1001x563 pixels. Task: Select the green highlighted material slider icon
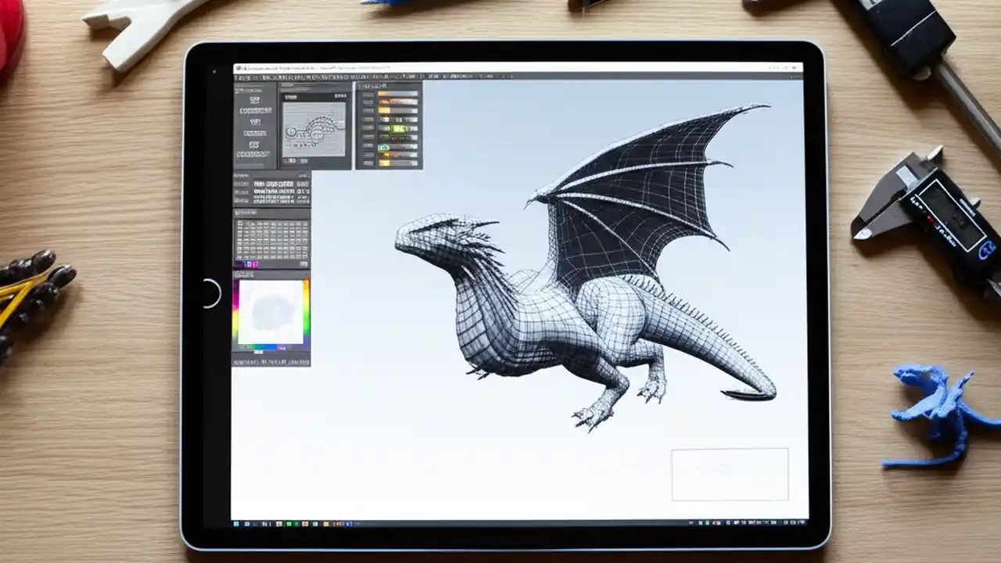point(399,128)
